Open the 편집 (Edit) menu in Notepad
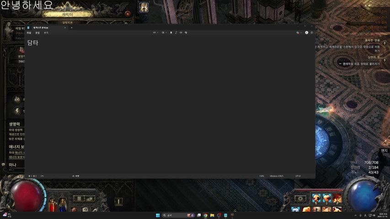This screenshot has width=390, height=219. pos(37,33)
